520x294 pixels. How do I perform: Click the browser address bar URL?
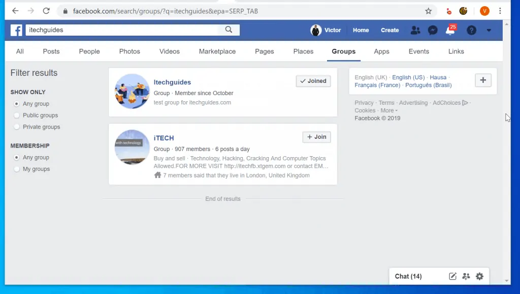(165, 11)
